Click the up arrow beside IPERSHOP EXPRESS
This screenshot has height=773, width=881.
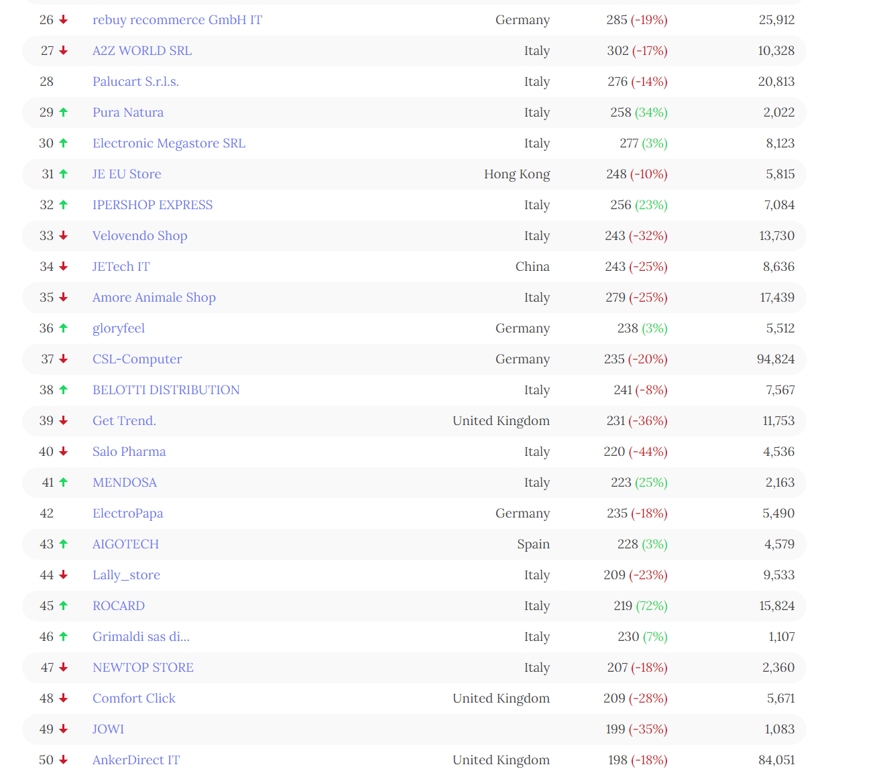coord(62,204)
